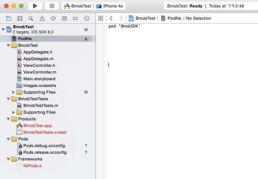Screen dimensions: 258x179
Task: Open Pods.release.xcconfig
Action: pyautogui.click(x=42, y=152)
